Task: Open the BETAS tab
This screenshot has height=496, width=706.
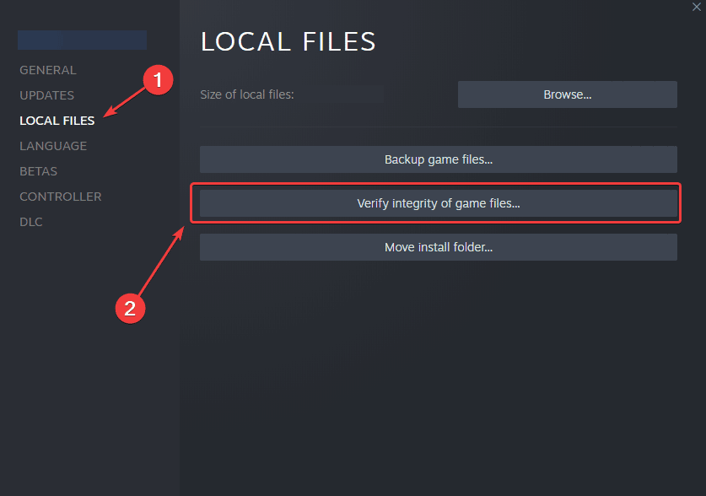Action: 39,171
